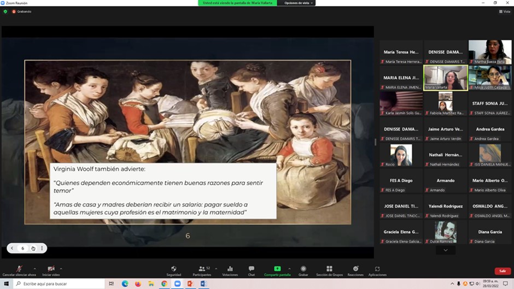514x289 pixels.
Task: Click the system volume icon in tray
Action: [x=478, y=284]
